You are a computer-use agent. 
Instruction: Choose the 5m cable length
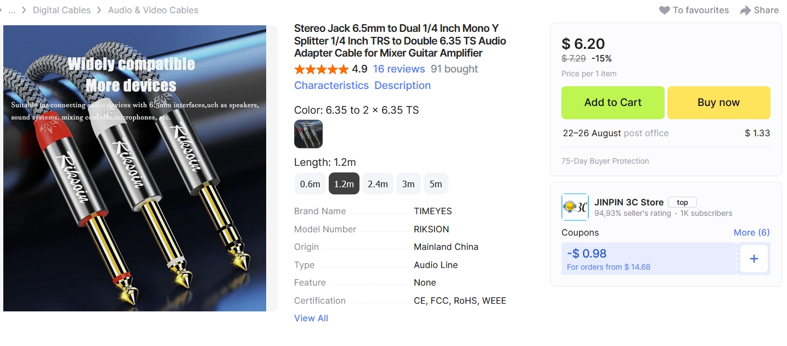436,184
